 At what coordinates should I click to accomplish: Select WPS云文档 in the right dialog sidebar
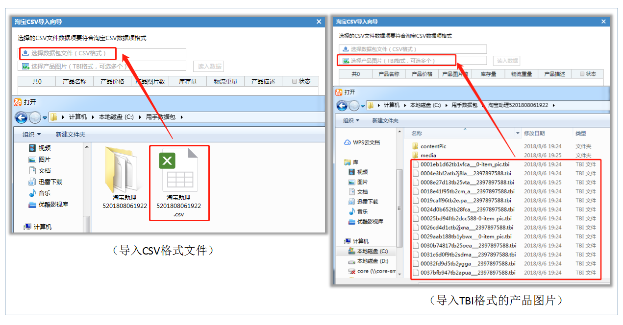362,142
